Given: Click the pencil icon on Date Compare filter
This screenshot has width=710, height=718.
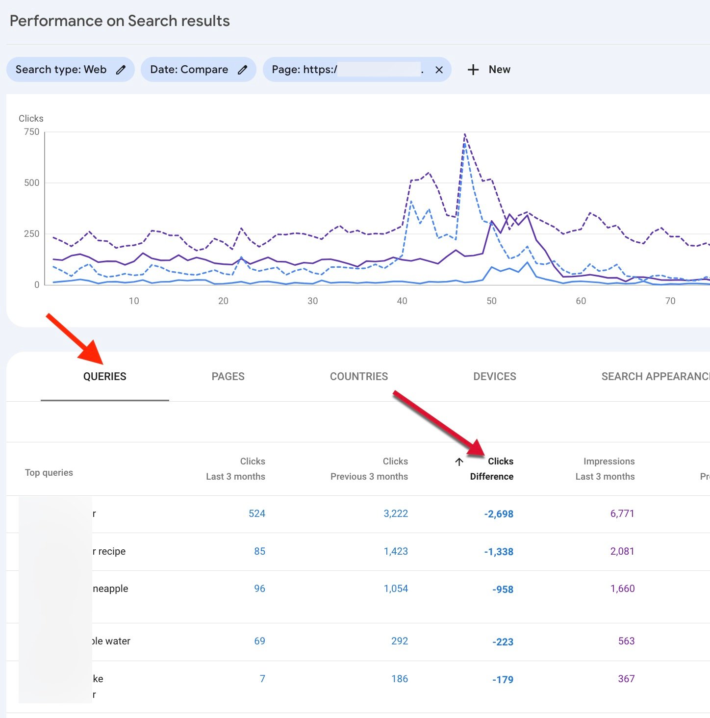Looking at the screenshot, I should tap(242, 70).
